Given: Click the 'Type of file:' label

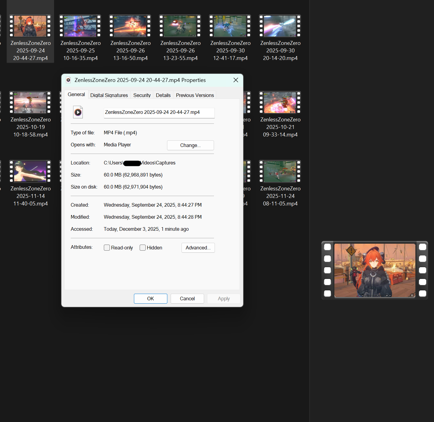Looking at the screenshot, I should pos(83,133).
